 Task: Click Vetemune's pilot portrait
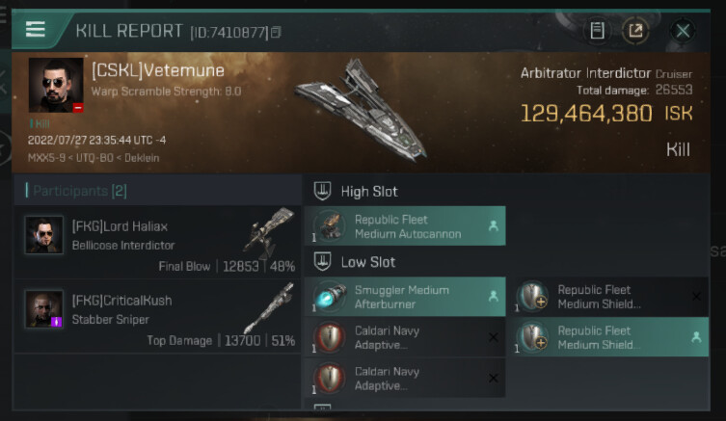(x=55, y=86)
